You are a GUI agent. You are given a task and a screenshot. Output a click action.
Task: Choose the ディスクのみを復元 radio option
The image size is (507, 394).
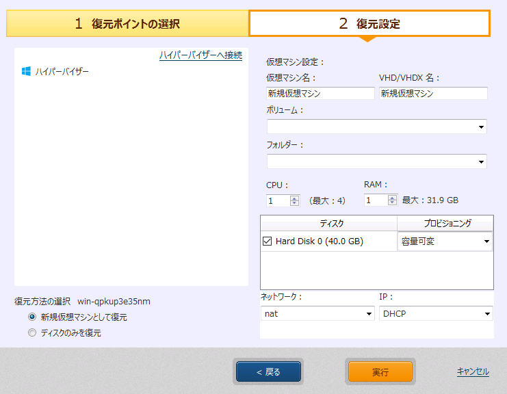coord(32,333)
